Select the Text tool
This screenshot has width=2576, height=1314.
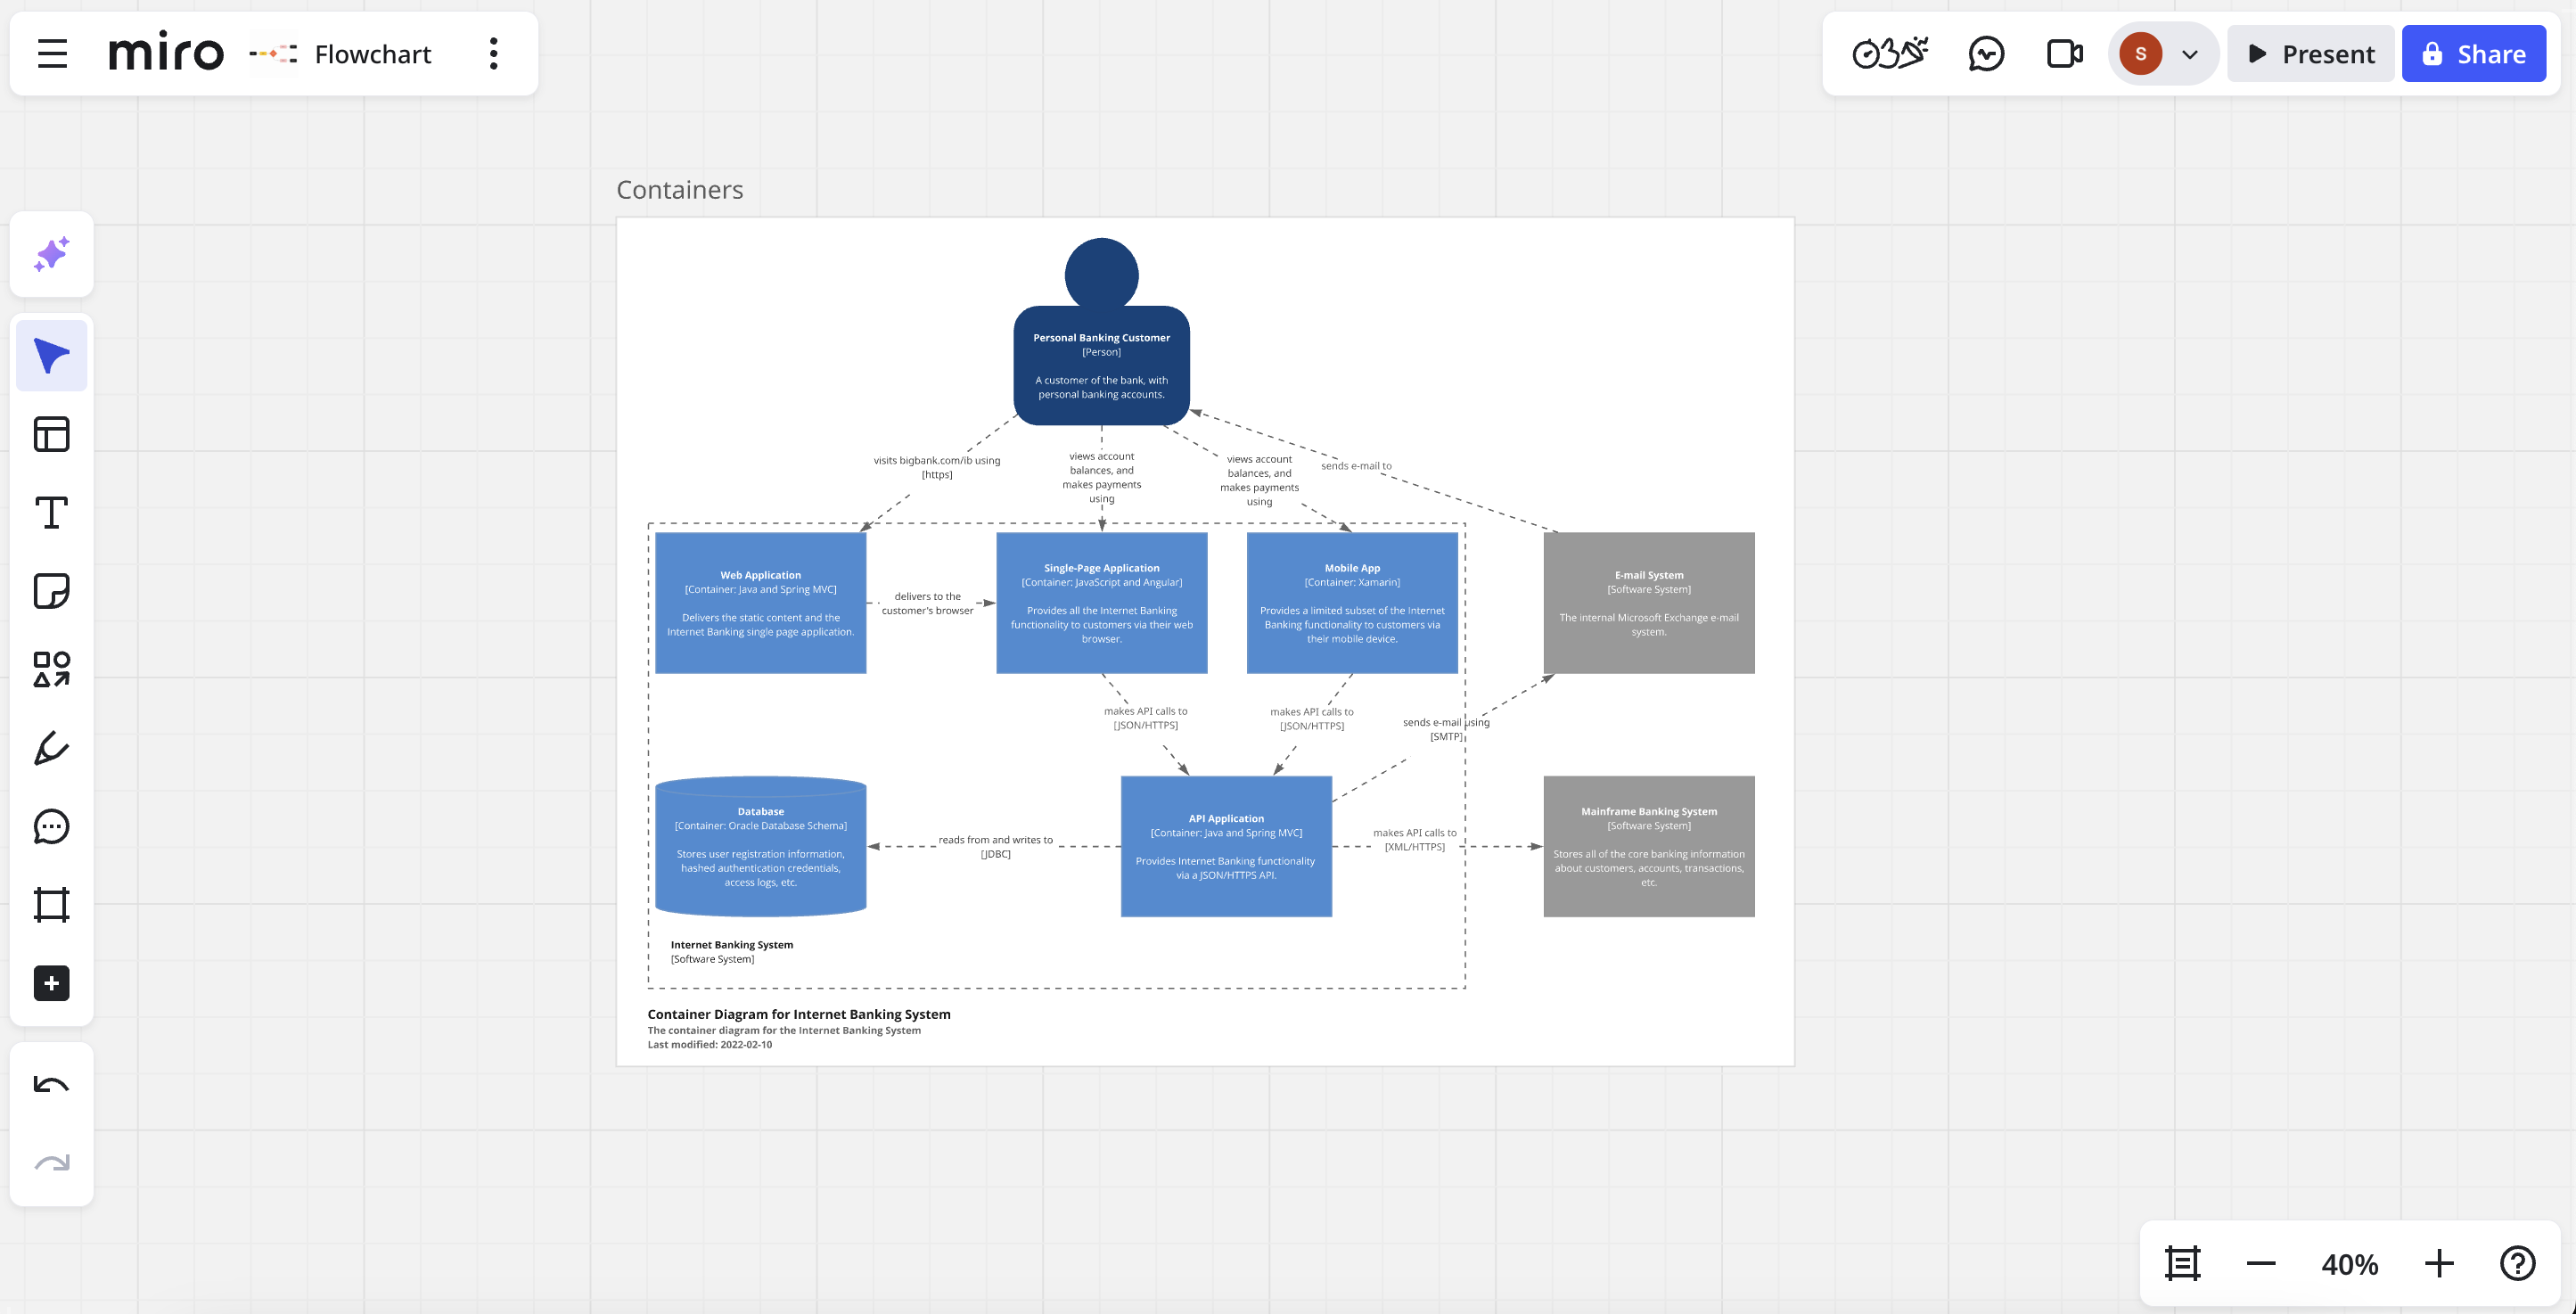(52, 513)
